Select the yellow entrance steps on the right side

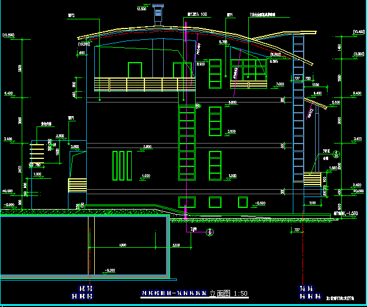[312, 179]
